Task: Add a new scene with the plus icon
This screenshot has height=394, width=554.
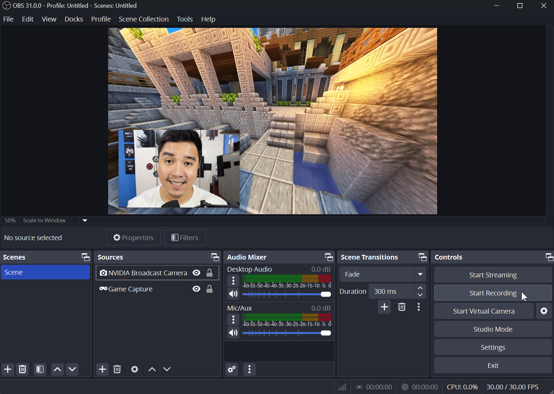Action: coord(7,369)
